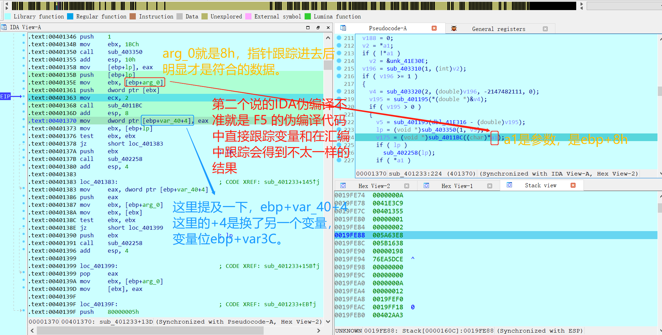The width and height of the screenshot is (662, 335).
Task: Select the Stack view tab
Action: 540,185
